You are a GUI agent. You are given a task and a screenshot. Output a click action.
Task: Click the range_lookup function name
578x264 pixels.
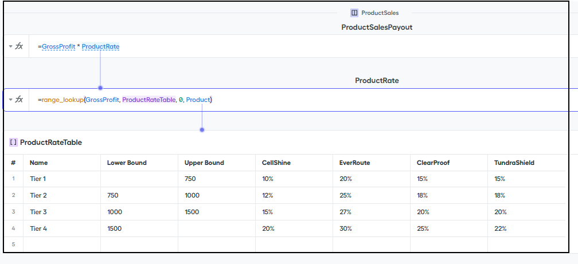pos(63,100)
